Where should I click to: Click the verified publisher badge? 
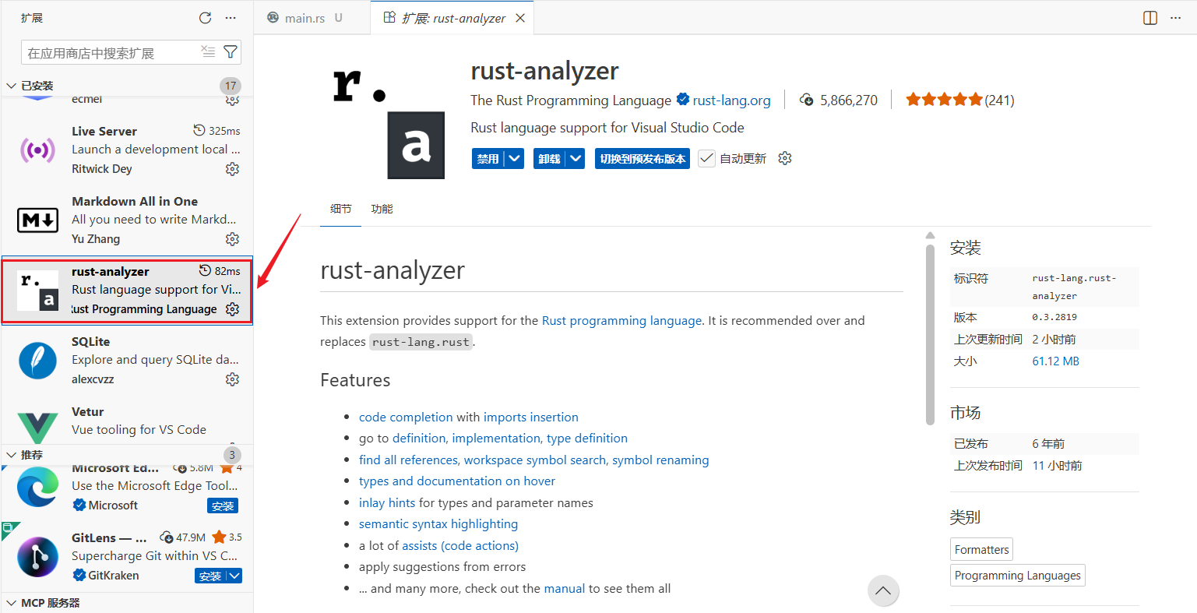(x=683, y=100)
